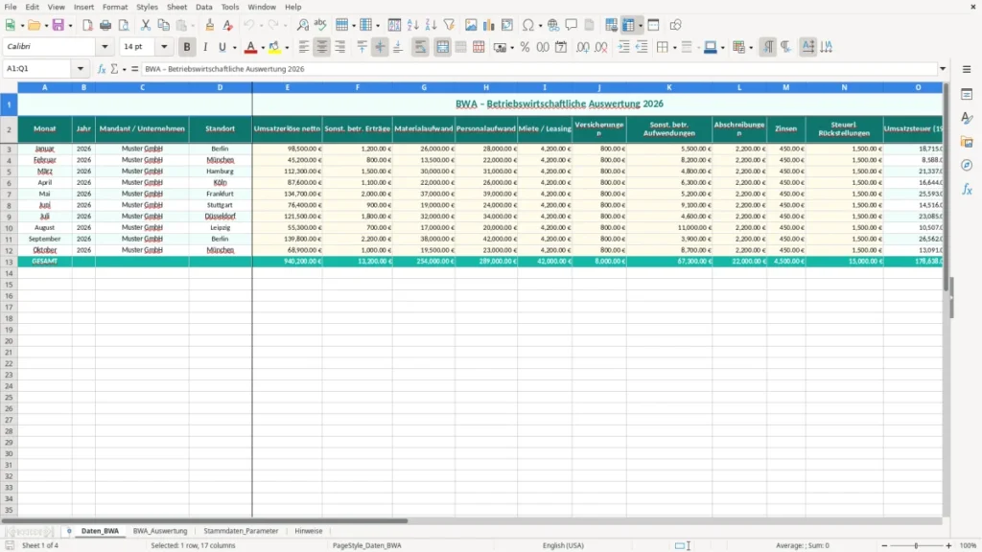The width and height of the screenshot is (982, 552).
Task: Click zoom out minus button
Action: (884, 545)
